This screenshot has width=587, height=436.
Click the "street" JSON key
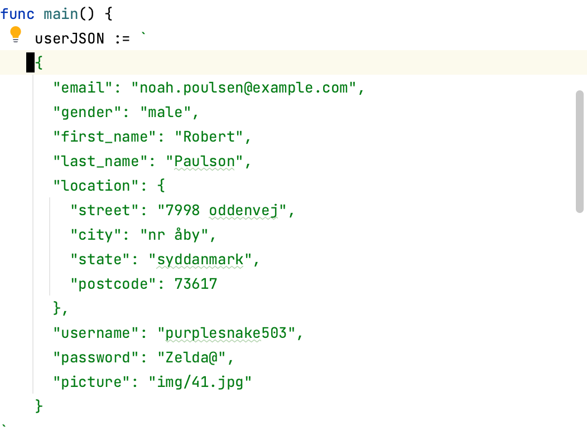click(x=104, y=210)
